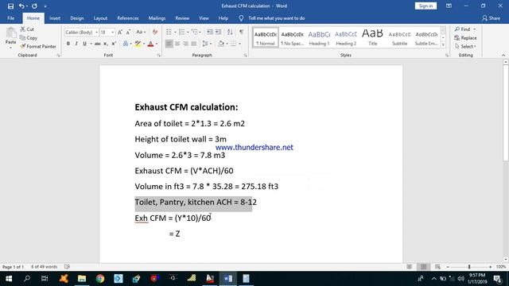509x286 pixels.
Task: Toggle italic formatting
Action: [x=76, y=44]
